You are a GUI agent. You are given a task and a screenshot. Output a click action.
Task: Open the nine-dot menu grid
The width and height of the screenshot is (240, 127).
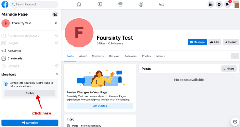coord(211,5)
